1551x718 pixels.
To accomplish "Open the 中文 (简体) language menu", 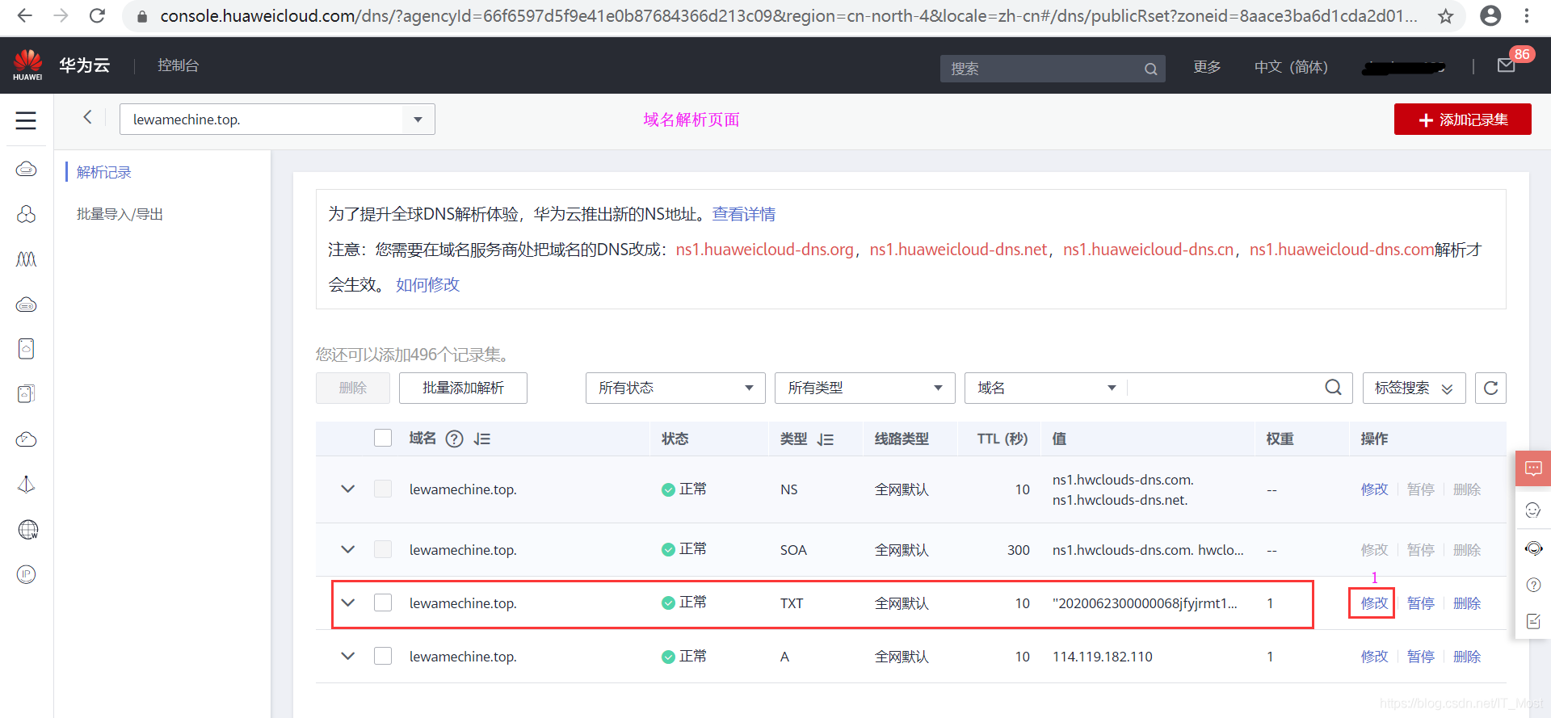I will [1291, 67].
